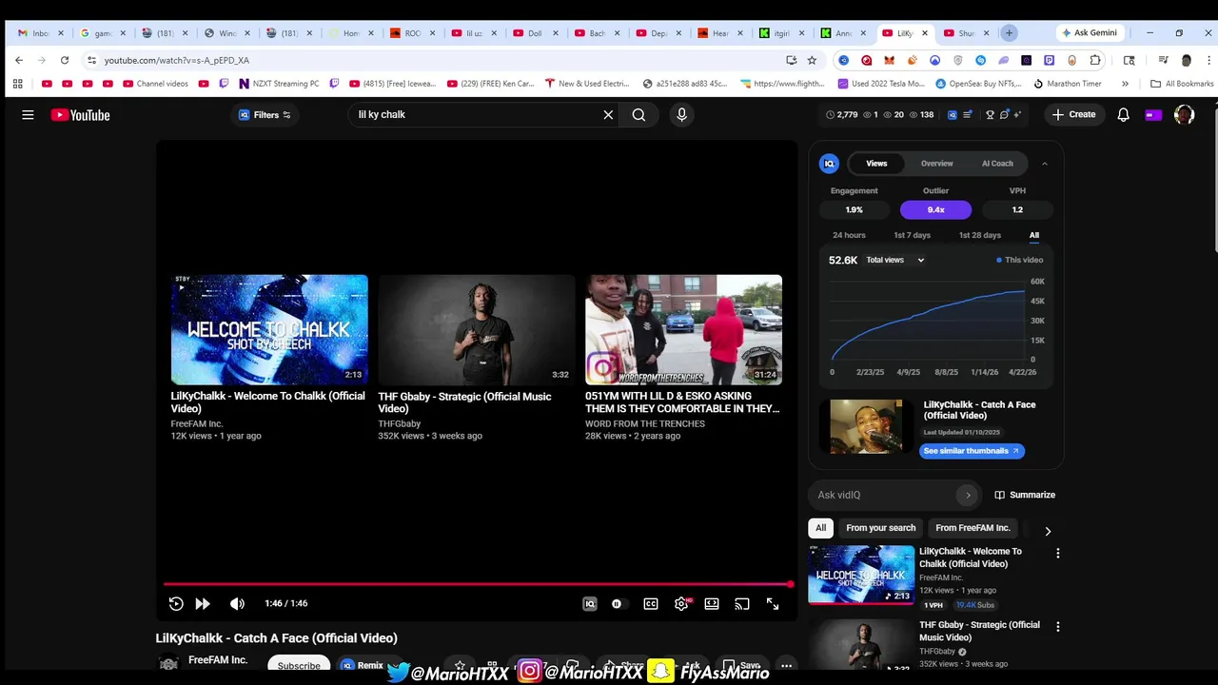1218x685 pixels.
Task: Select the vidIQ Views tab
Action: coord(876,164)
